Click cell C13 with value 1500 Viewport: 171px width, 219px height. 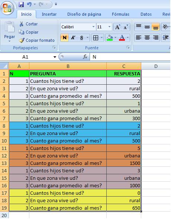point(124,163)
